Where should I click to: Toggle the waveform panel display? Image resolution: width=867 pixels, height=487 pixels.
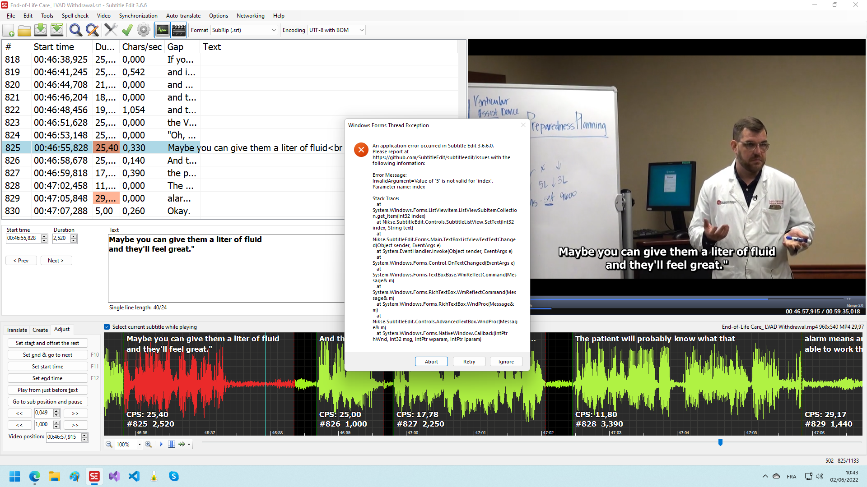coord(163,30)
